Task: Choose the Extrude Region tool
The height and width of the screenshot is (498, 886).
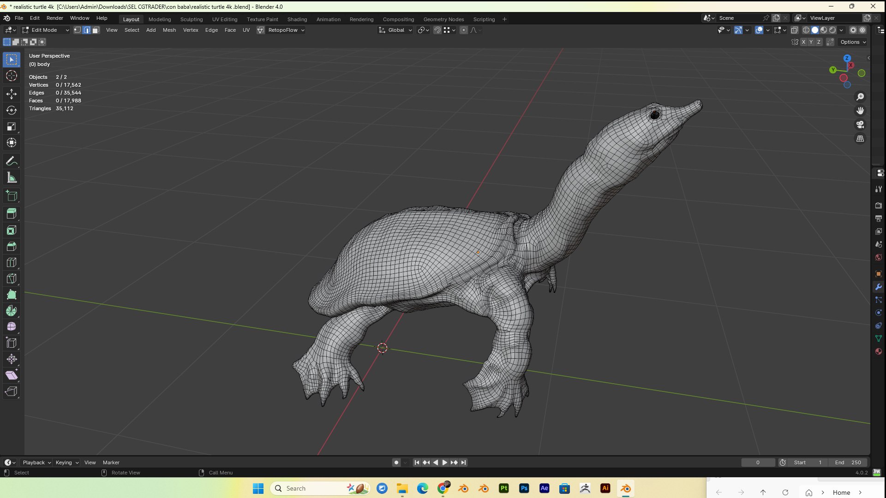Action: point(12,213)
